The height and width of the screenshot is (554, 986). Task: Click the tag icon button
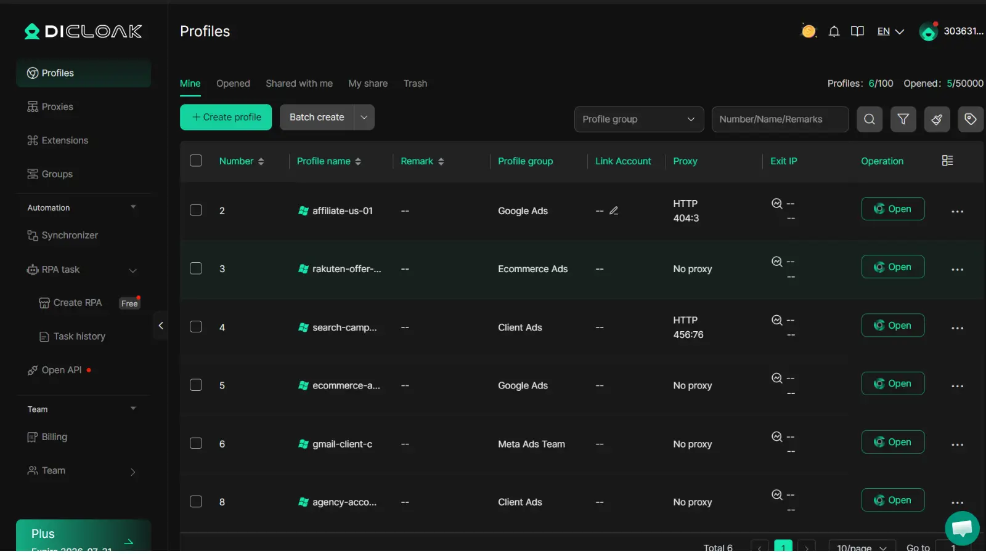coord(970,119)
